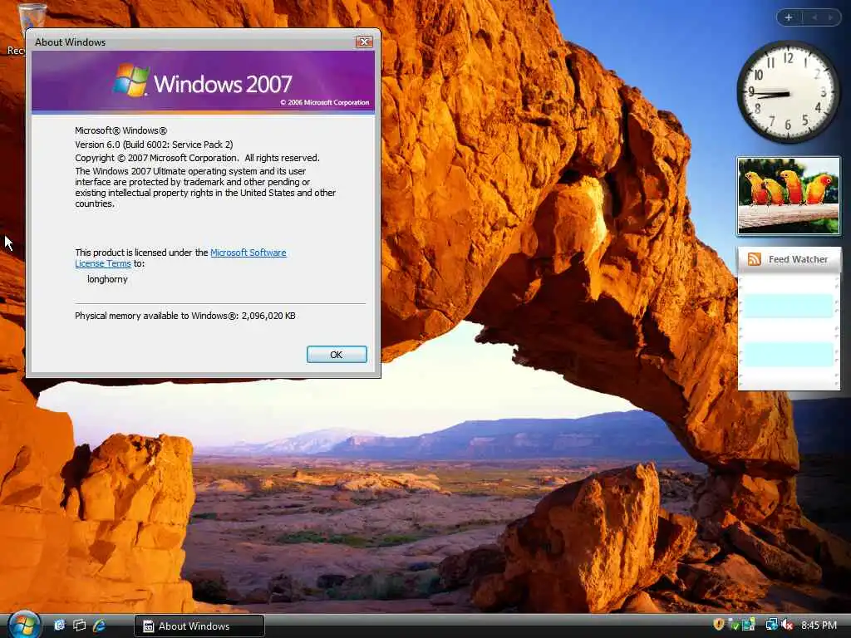Click the licensed user name longhorny
This screenshot has width=851, height=638.
tap(107, 279)
